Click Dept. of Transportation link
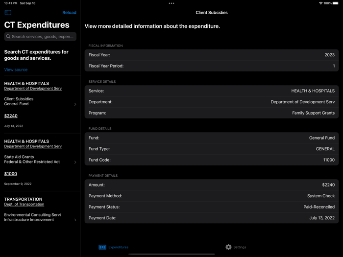Screen dimensions: 343x257 click(x=24, y=204)
